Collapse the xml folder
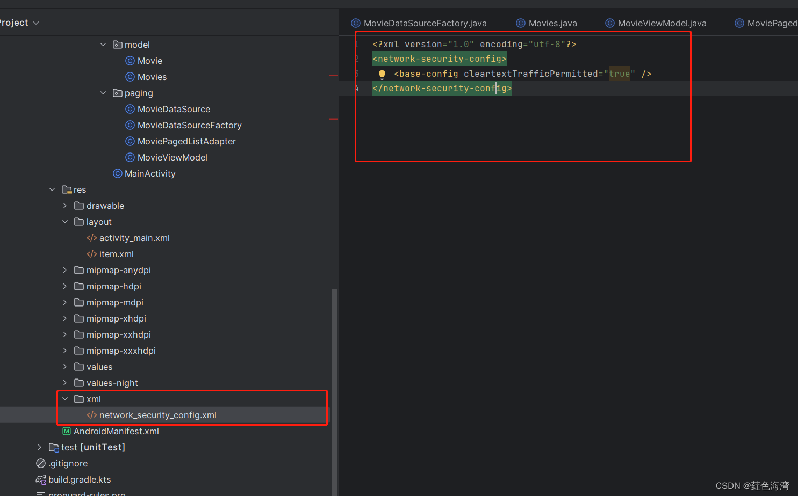798x496 pixels. (65, 399)
